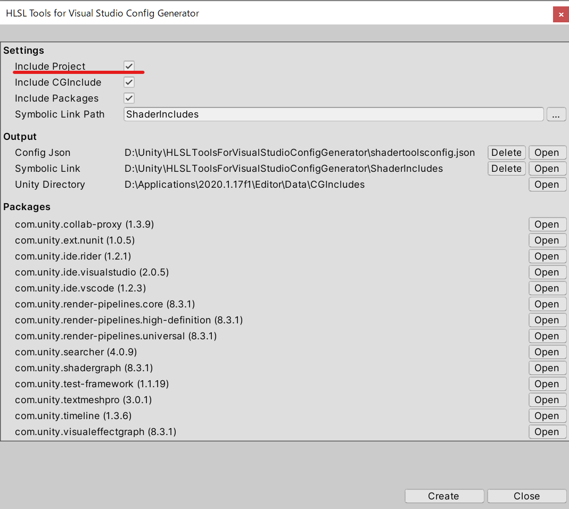This screenshot has width=569, height=509.
Task: Click com.unity.ide.rider (1.2.1) row text
Action: coord(73,256)
